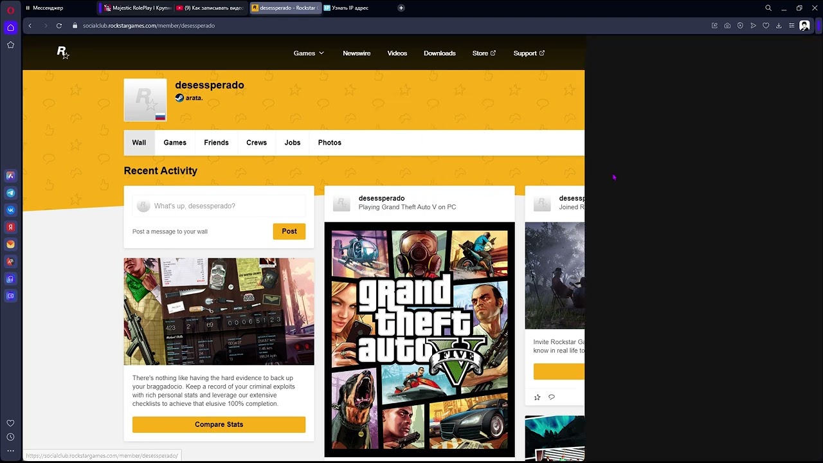Open the new tab plus button
Image resolution: width=823 pixels, height=463 pixels.
coord(401,8)
